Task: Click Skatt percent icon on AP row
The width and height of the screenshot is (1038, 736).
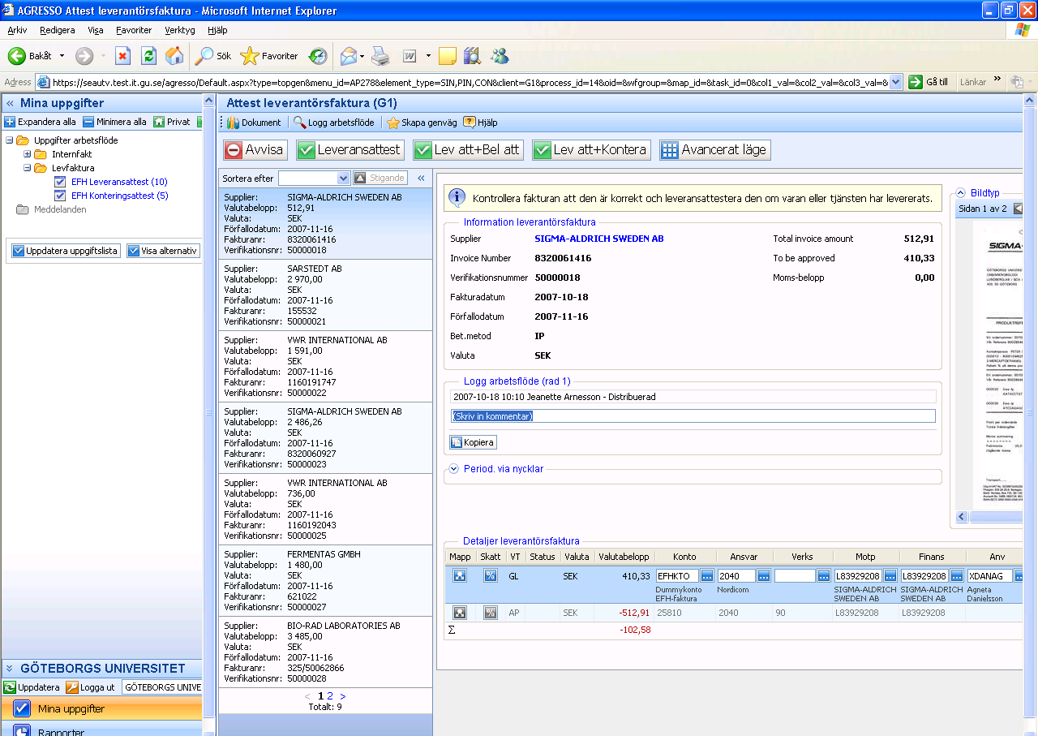Action: click(491, 613)
